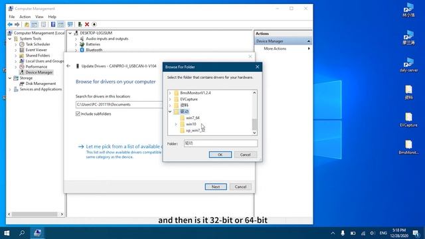The width and height of the screenshot is (425, 239).
Task: Click OK in Browse For Folder dialog
Action: 220,155
